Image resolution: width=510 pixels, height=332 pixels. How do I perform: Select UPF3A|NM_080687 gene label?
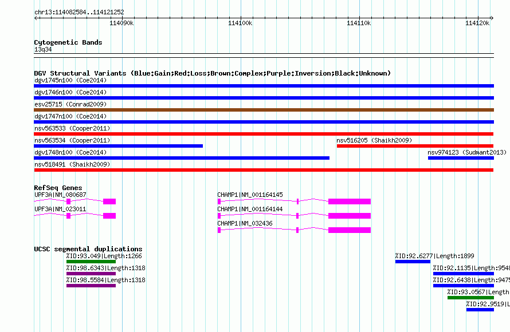point(60,195)
